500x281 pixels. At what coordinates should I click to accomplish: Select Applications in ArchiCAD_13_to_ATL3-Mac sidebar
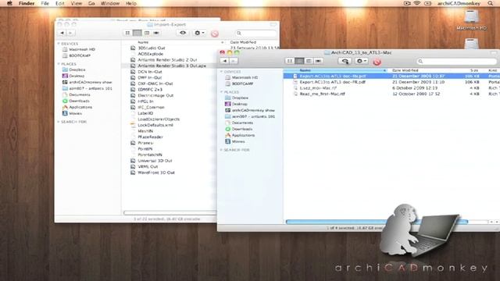tap(243, 135)
